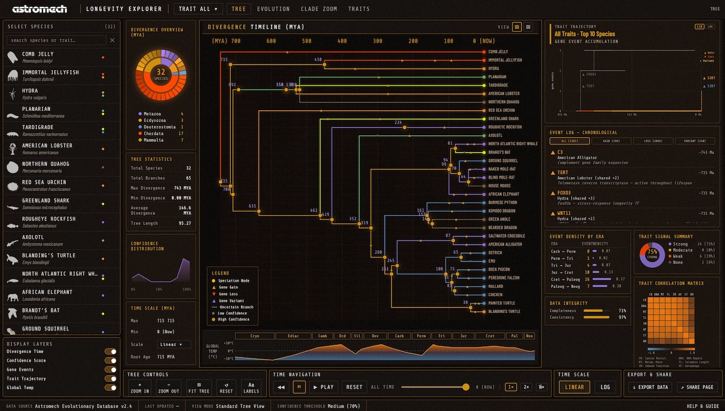Click the Mammalia legend color swatch
The image size is (725, 411).
[139, 140]
